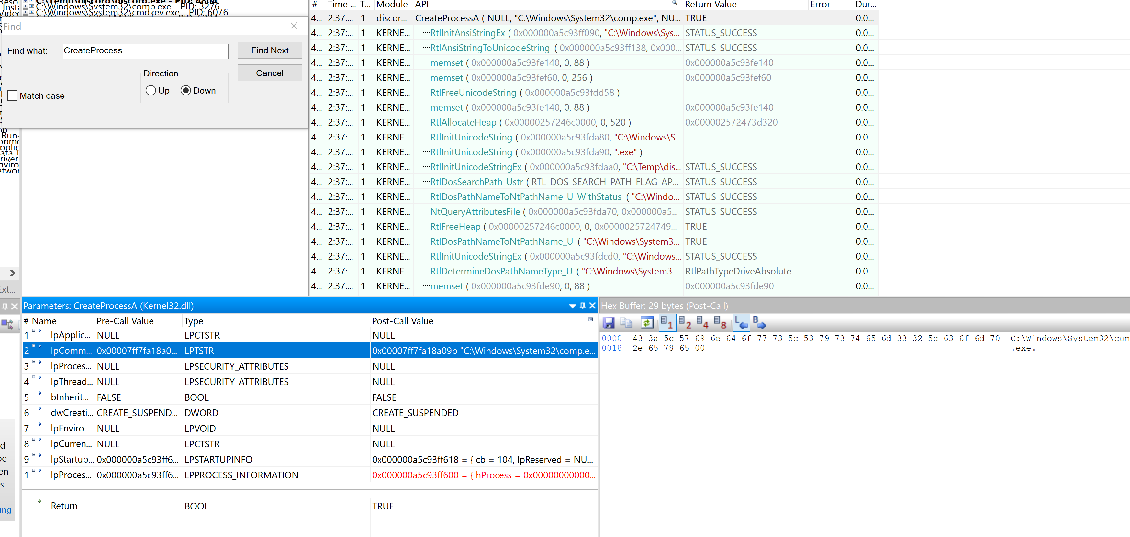Image resolution: width=1130 pixels, height=537 pixels.
Task: Select the RtlDosSearchPath_Ustr call row
Action: [x=594, y=182]
